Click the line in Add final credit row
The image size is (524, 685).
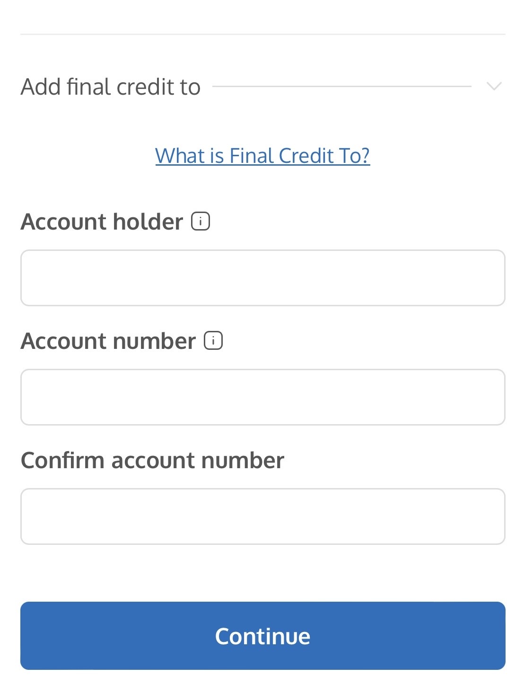click(x=341, y=87)
